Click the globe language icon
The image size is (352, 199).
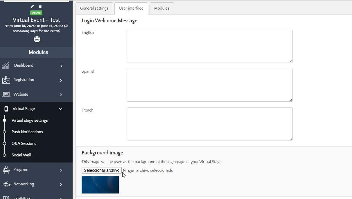[x=37, y=39]
